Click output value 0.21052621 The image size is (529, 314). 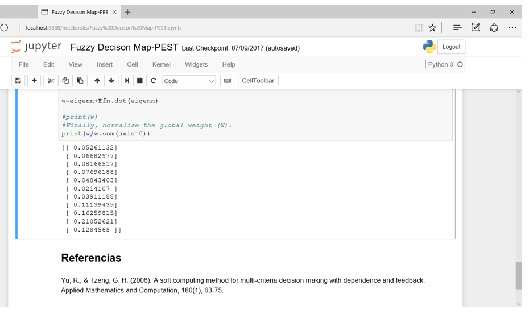click(93, 222)
